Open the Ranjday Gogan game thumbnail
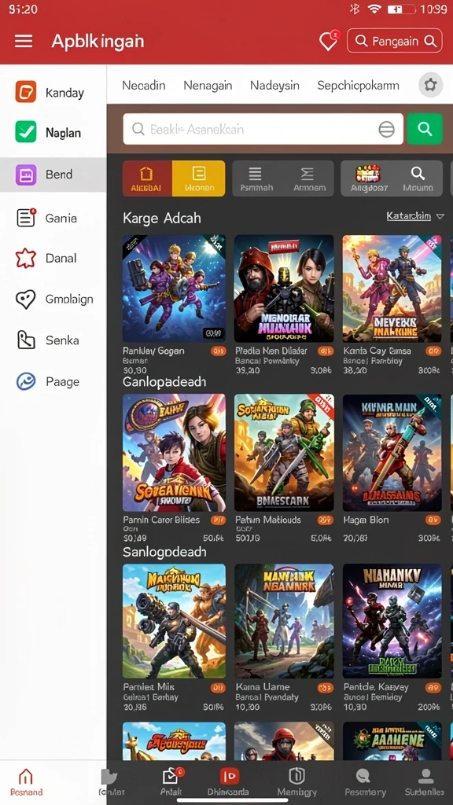 (x=174, y=289)
